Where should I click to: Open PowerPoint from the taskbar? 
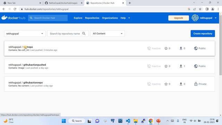[159, 121]
